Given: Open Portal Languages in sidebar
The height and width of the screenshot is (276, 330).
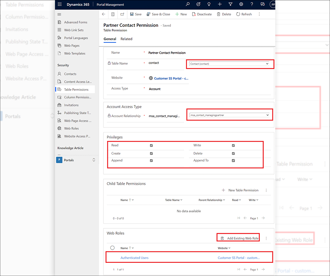Looking at the screenshot, I should (75, 38).
